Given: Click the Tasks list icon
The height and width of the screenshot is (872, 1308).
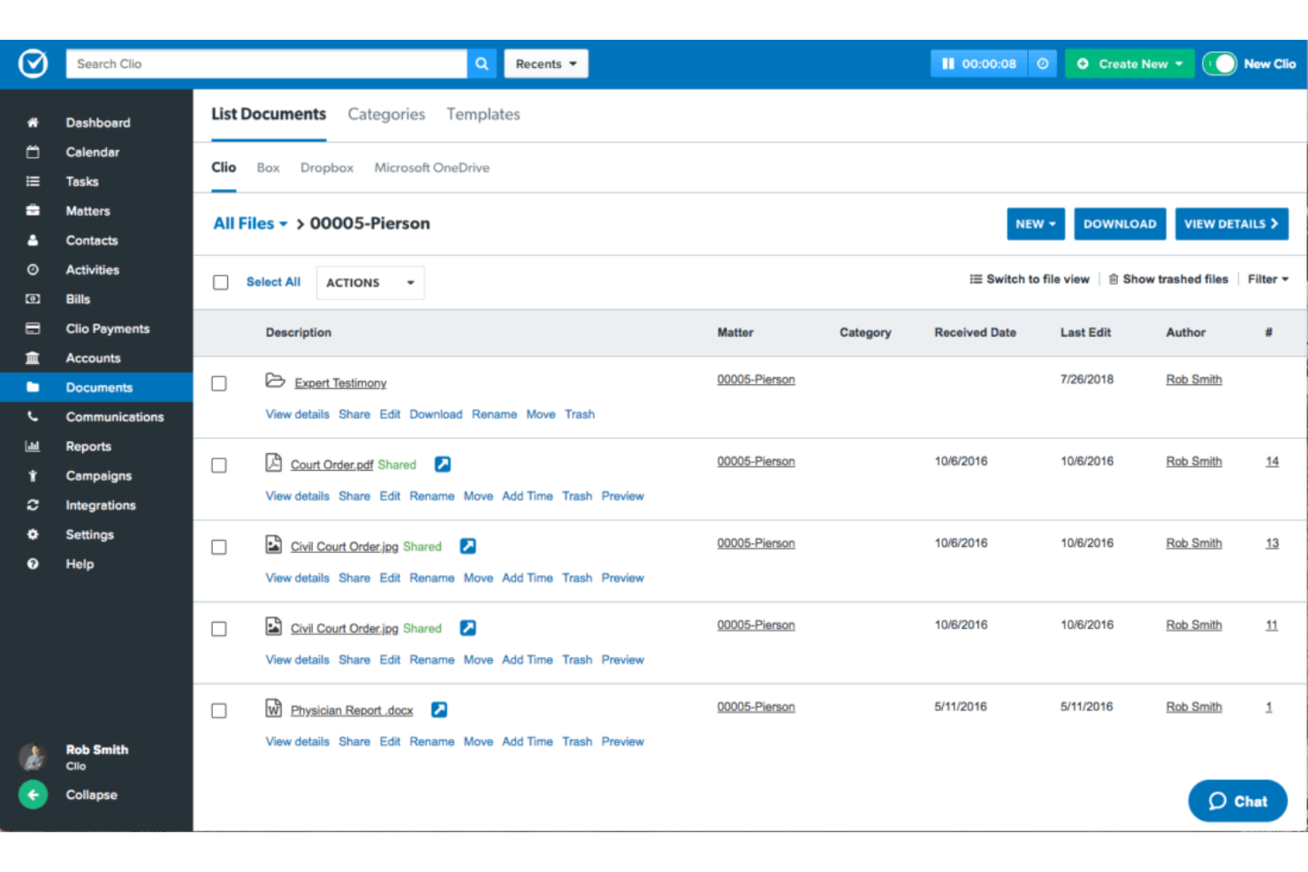Looking at the screenshot, I should pos(33,181).
